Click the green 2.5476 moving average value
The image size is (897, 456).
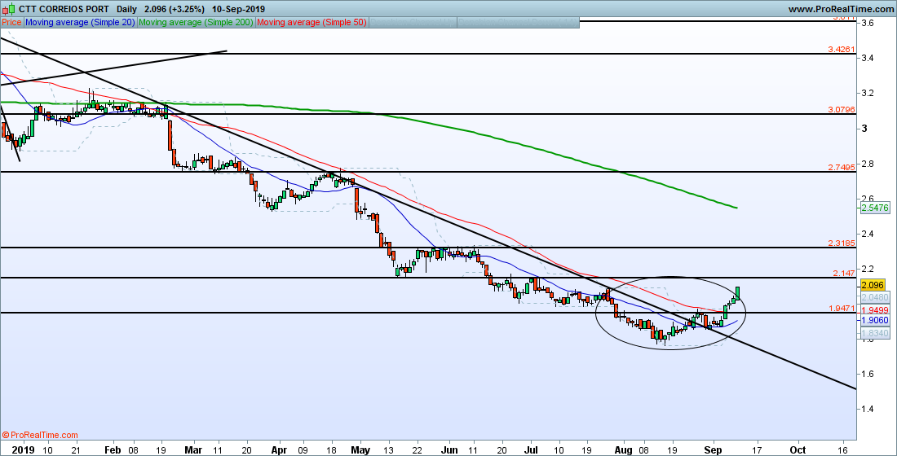(x=875, y=208)
